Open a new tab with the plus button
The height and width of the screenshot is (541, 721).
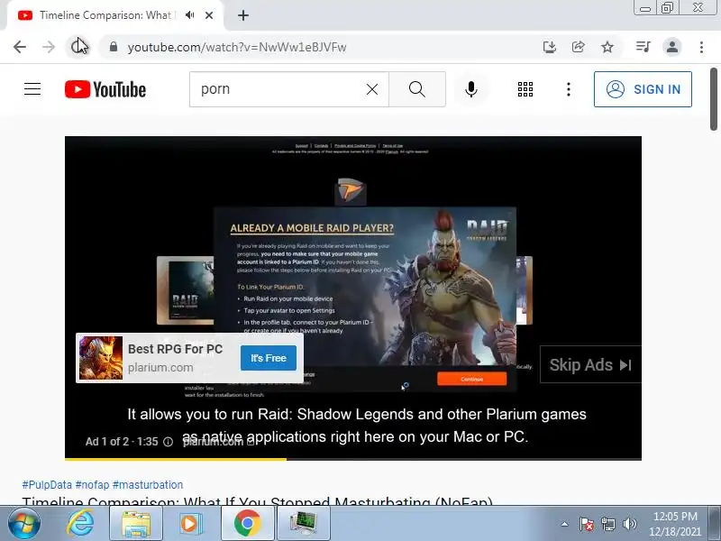(243, 15)
